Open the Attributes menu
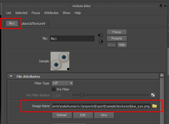The height and width of the screenshot is (124, 169). [51, 13]
